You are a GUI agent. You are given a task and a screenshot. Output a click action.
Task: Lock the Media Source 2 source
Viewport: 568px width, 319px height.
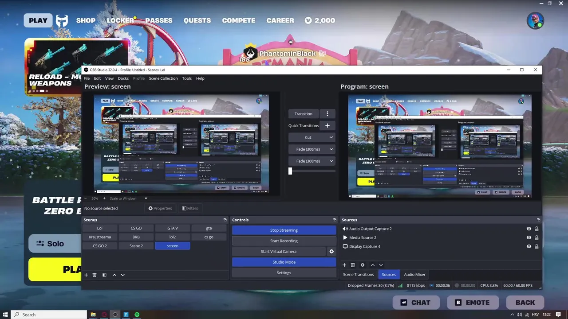click(536, 238)
